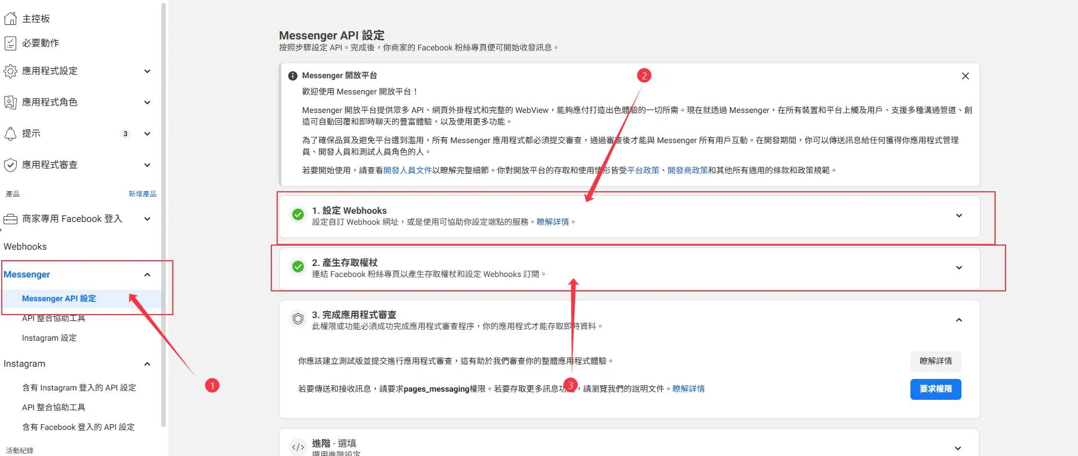Click the gray 瞭解詳情 button
This screenshot has width=1078, height=456.
click(x=935, y=361)
